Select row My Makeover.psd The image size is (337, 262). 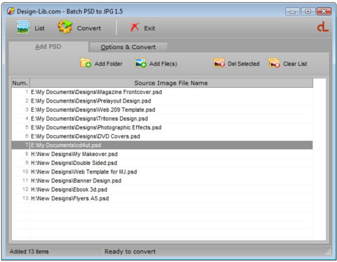click(x=162, y=154)
